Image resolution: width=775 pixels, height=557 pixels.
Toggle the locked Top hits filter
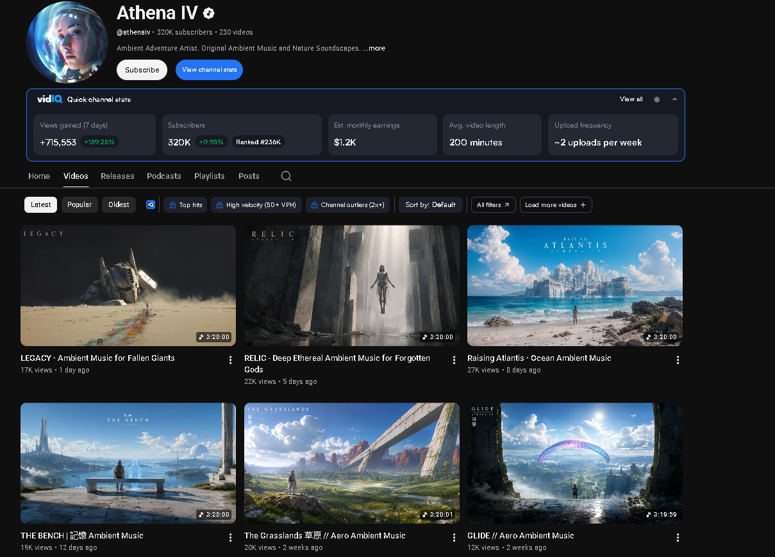coord(185,205)
